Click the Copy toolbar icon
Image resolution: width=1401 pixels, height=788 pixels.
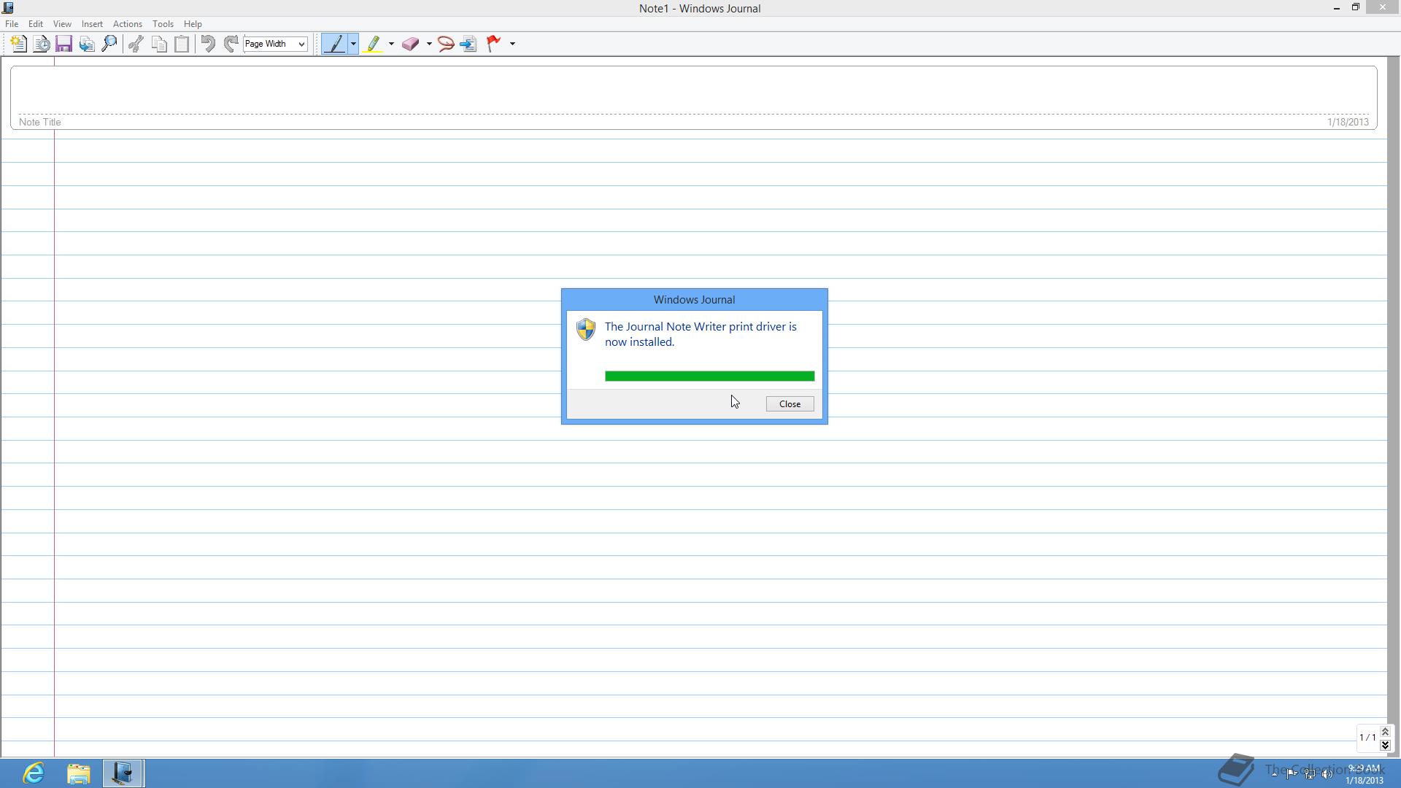(x=159, y=44)
